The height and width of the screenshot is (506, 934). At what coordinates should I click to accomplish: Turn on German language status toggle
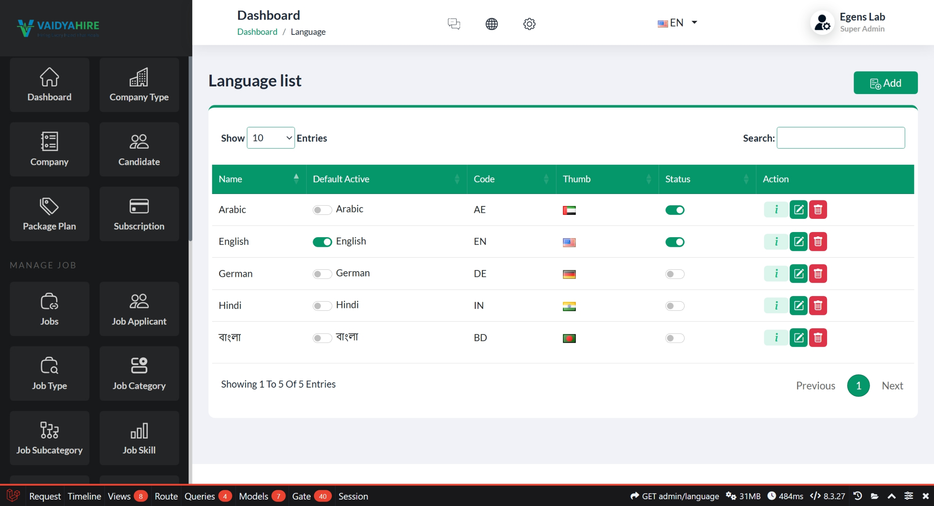(x=675, y=274)
